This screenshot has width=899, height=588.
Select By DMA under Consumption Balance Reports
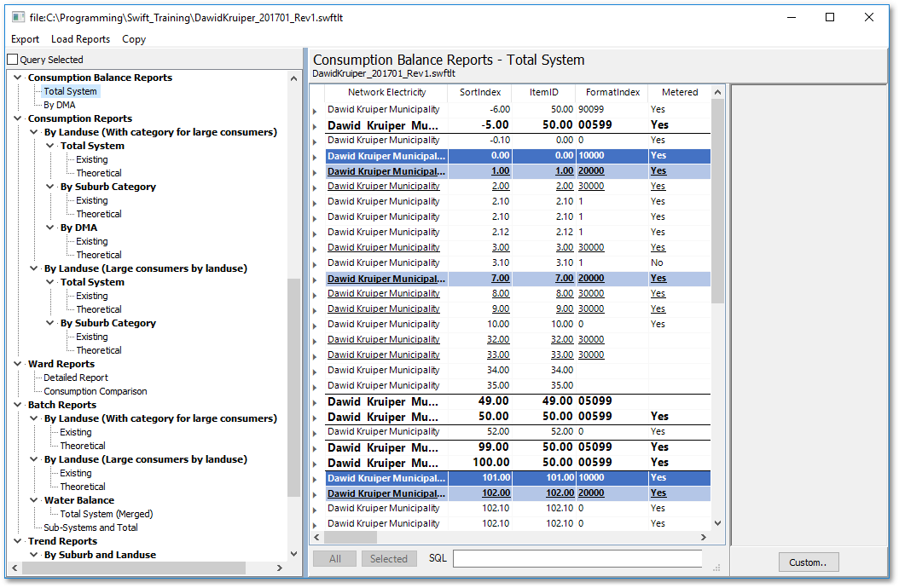point(60,105)
